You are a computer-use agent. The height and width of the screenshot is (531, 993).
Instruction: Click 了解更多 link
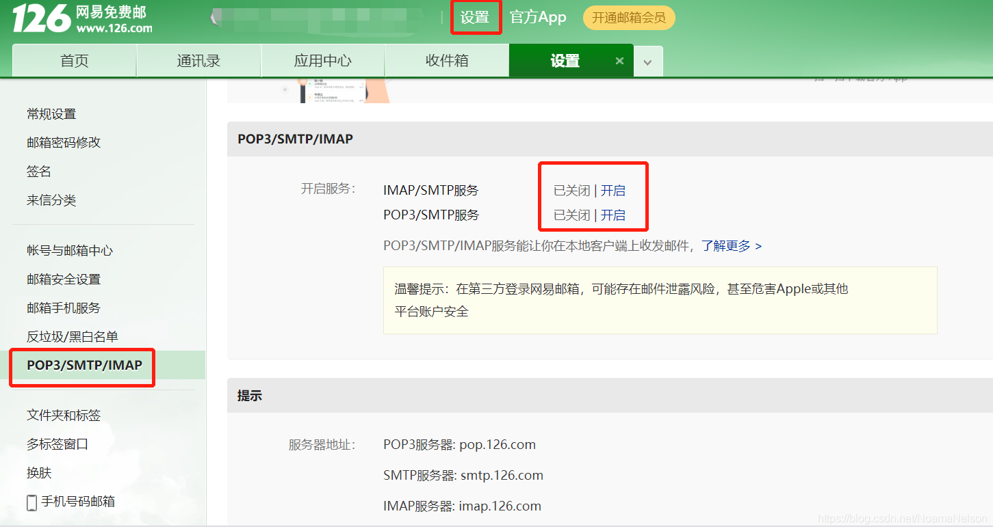732,246
